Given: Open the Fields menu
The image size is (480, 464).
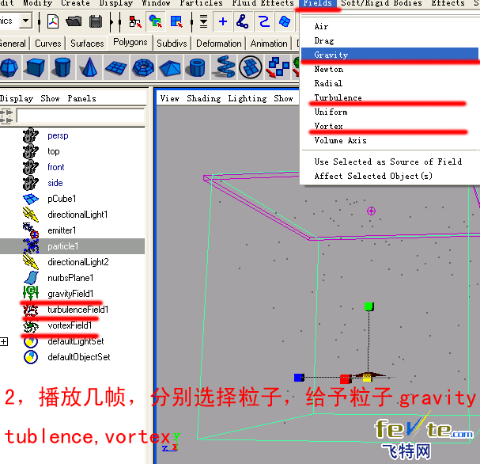Looking at the screenshot, I should 318,3.
